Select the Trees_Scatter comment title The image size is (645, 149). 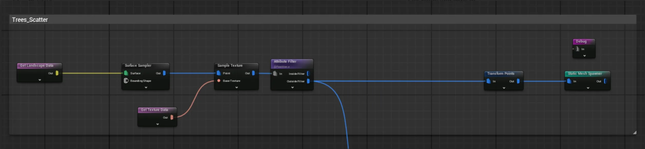pyautogui.click(x=30, y=20)
